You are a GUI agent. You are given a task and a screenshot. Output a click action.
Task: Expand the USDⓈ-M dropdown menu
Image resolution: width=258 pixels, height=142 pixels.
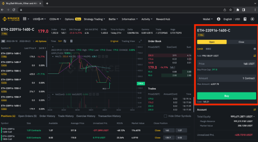(x=39, y=19)
